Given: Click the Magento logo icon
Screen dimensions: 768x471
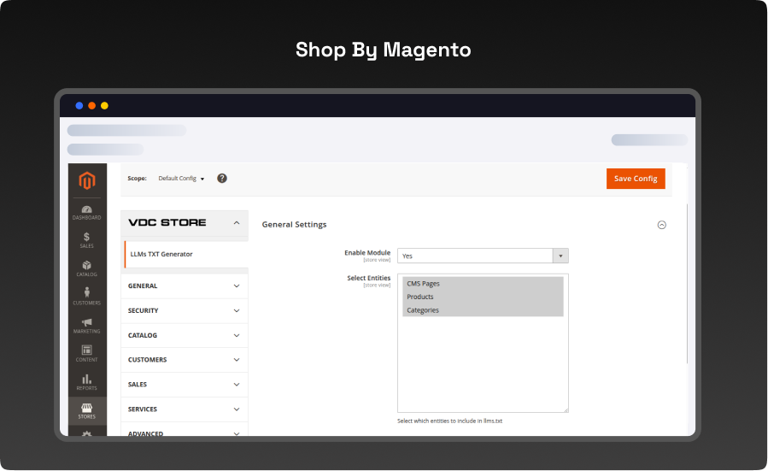Looking at the screenshot, I should [87, 180].
